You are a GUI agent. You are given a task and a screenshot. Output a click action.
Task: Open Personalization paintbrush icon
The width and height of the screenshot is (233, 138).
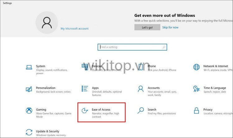(29, 89)
